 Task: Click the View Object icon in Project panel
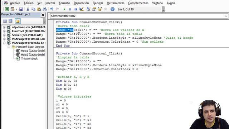pos(10,21)
